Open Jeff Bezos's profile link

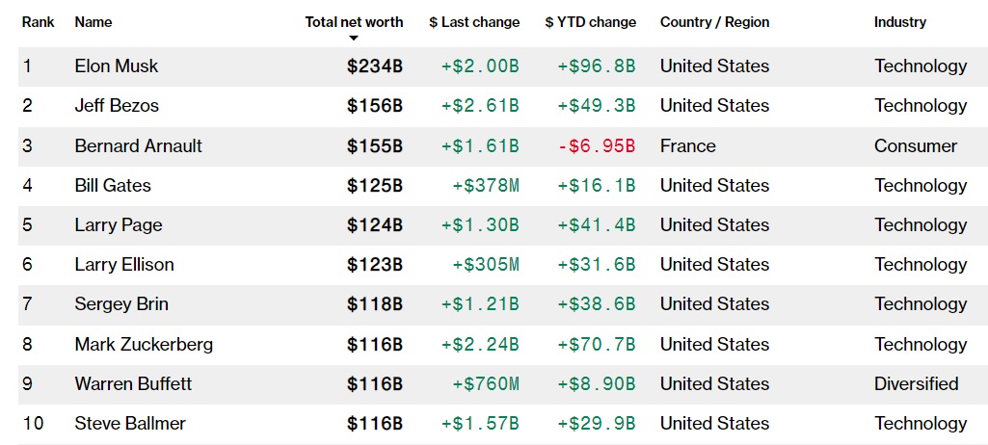tap(117, 106)
